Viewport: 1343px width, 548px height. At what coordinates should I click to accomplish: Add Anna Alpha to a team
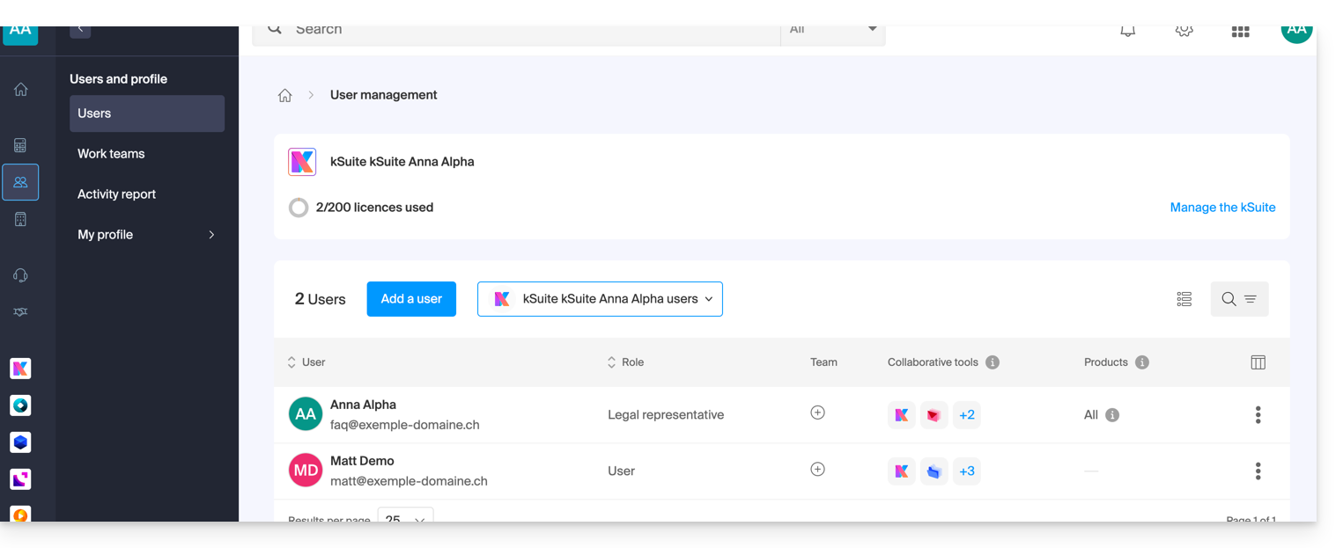[817, 413]
